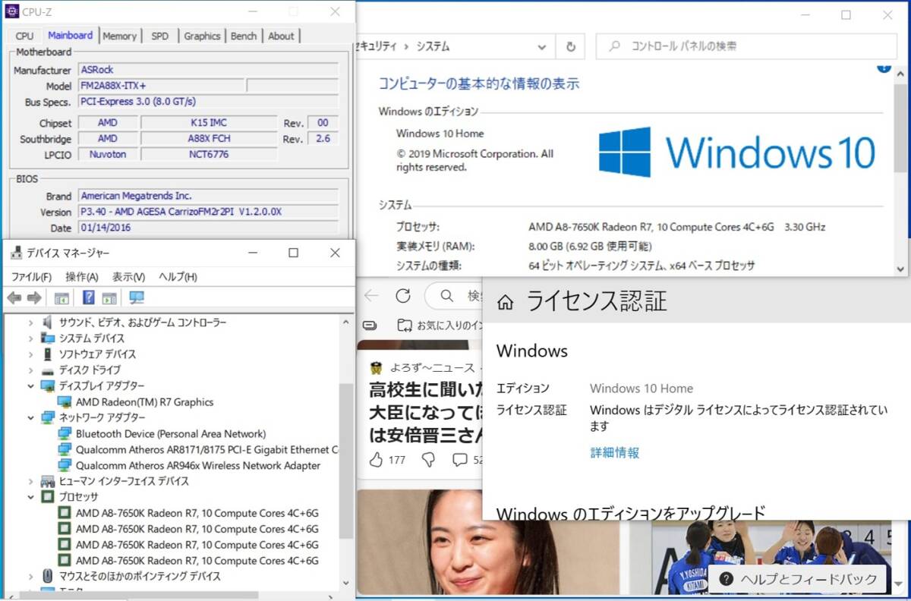Click the よろず〜ニュース source icon
The height and width of the screenshot is (601, 911).
pyautogui.click(x=376, y=368)
